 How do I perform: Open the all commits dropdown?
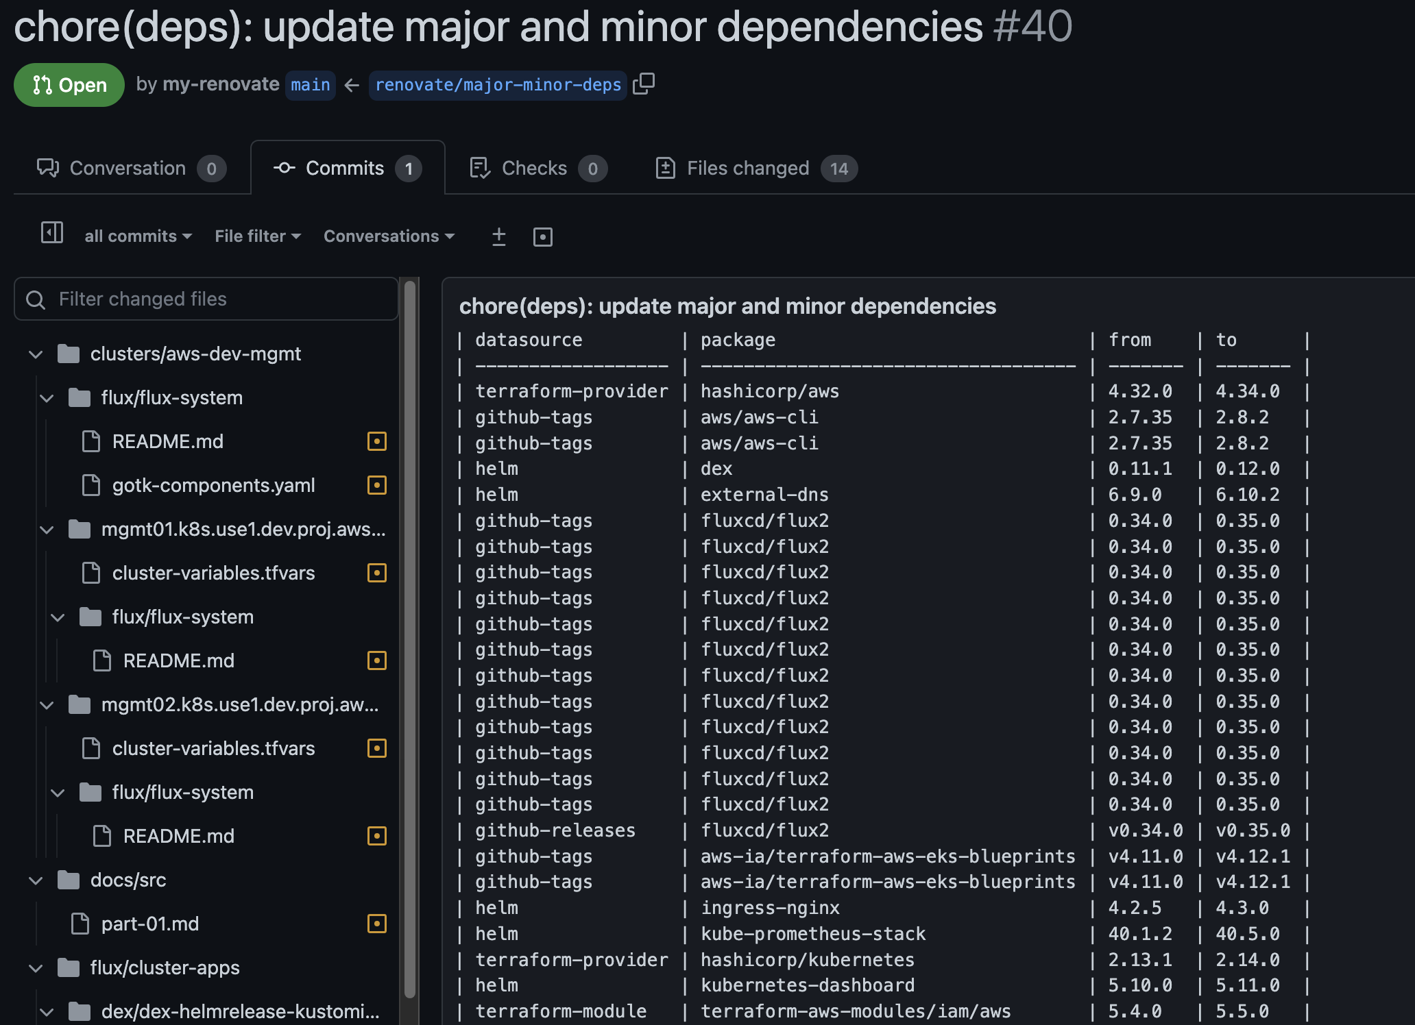[x=137, y=236]
